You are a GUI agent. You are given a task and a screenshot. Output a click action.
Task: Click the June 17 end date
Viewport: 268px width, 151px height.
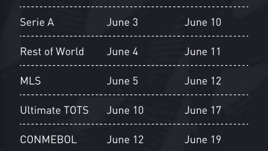[203, 110]
